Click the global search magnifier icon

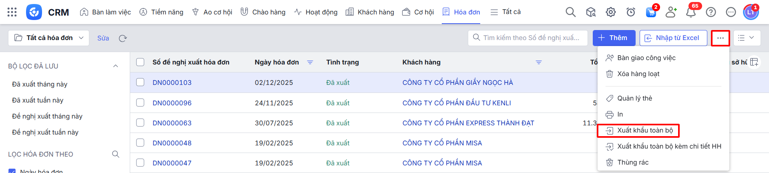(x=570, y=12)
